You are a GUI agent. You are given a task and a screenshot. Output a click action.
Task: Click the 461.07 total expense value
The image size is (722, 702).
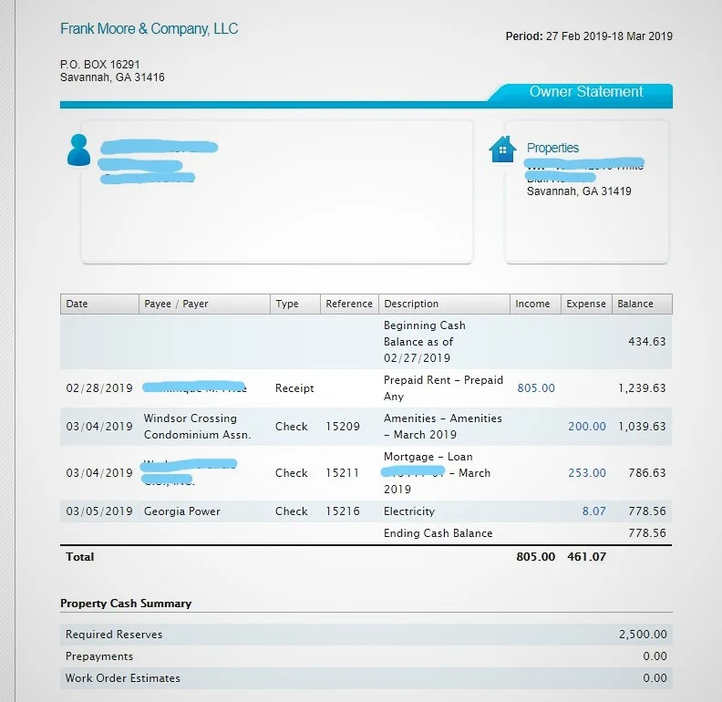tap(587, 557)
